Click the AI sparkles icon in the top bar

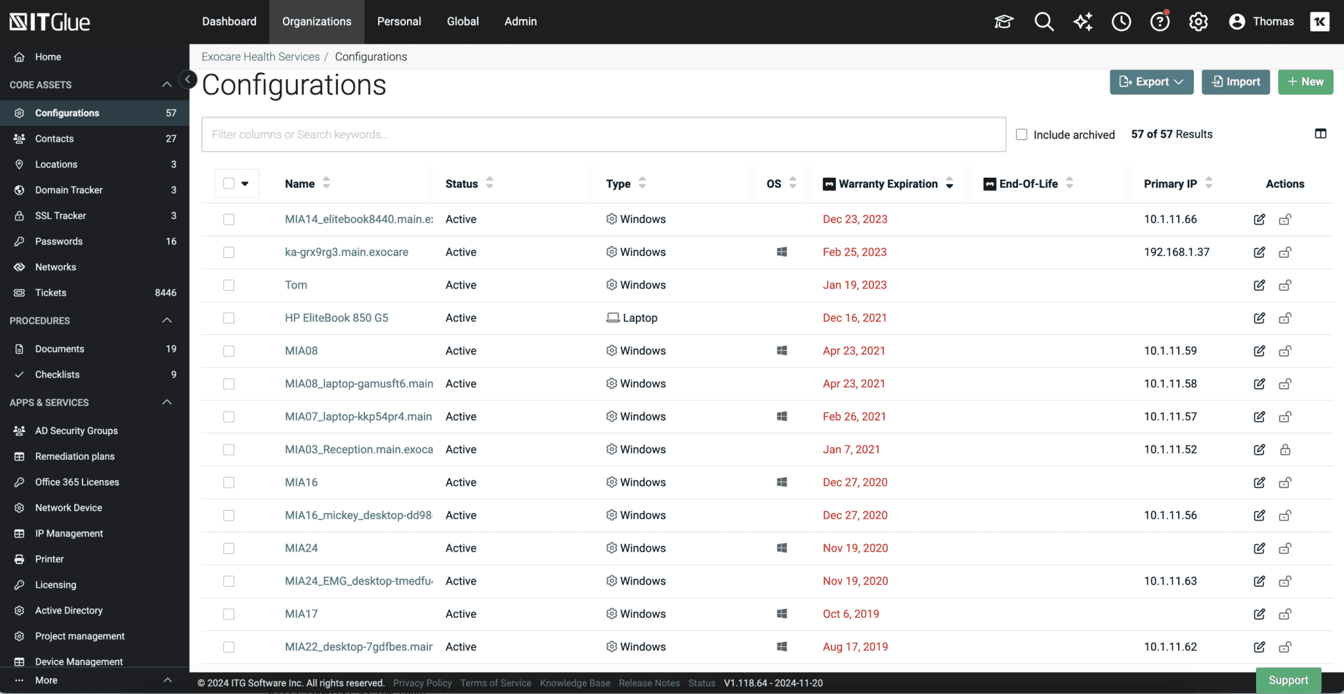point(1083,21)
